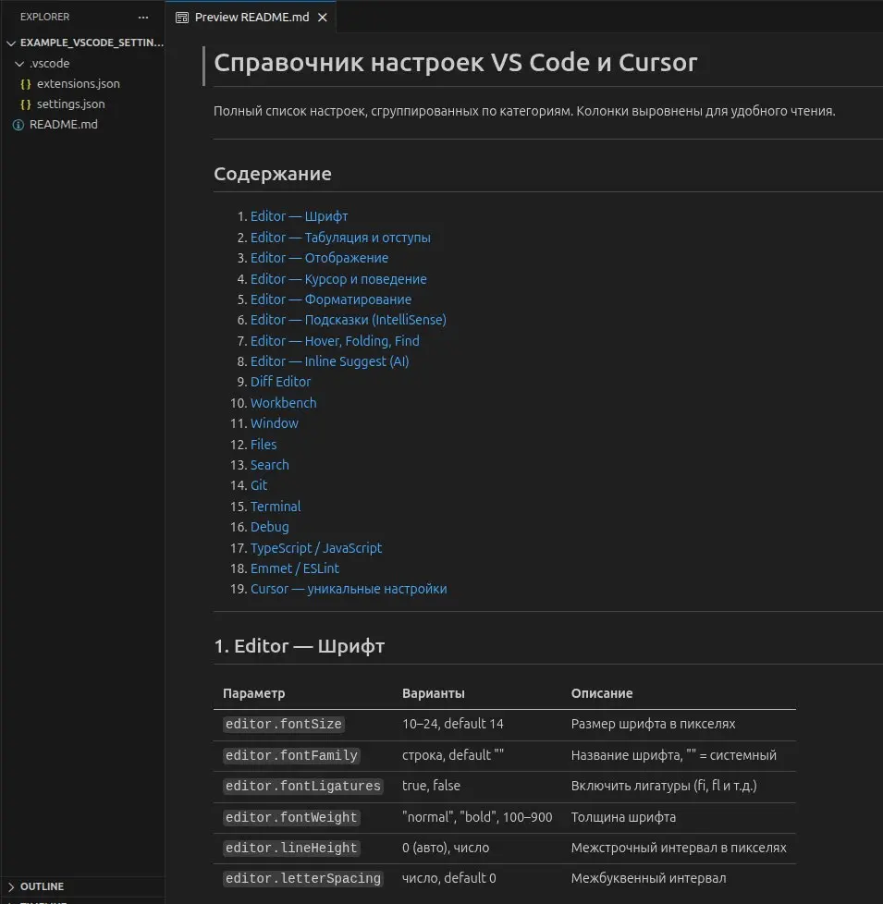This screenshot has height=904, width=883.
Task: Click the editor.fontFamily code cell
Action: (x=291, y=755)
